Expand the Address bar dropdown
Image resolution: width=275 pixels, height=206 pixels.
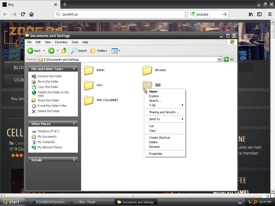pyautogui.click(x=219, y=59)
